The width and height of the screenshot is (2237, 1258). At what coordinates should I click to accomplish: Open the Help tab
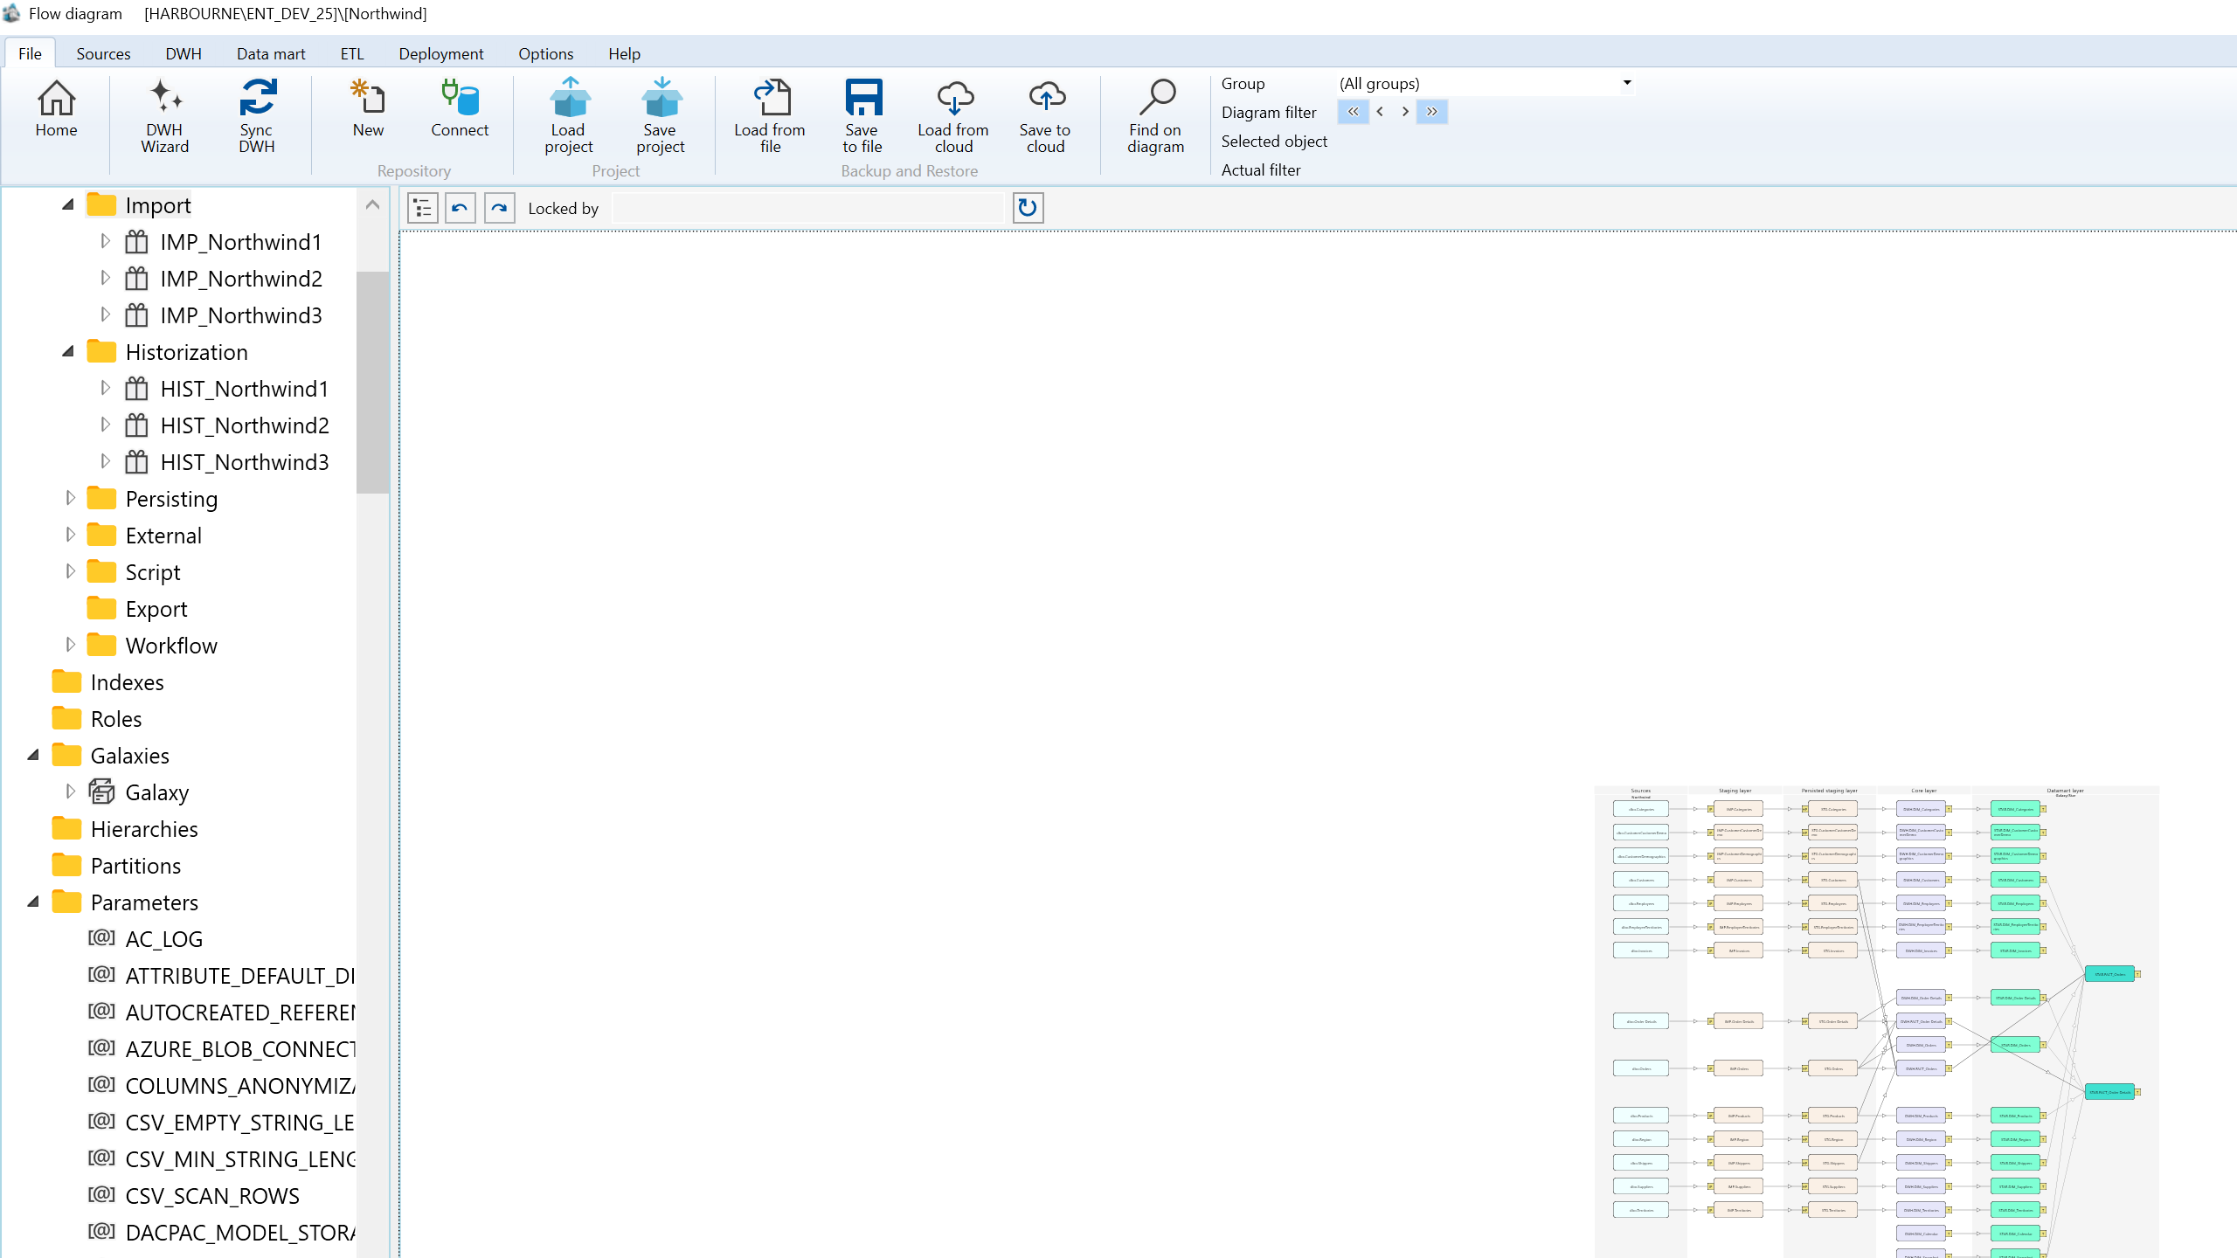(x=625, y=53)
